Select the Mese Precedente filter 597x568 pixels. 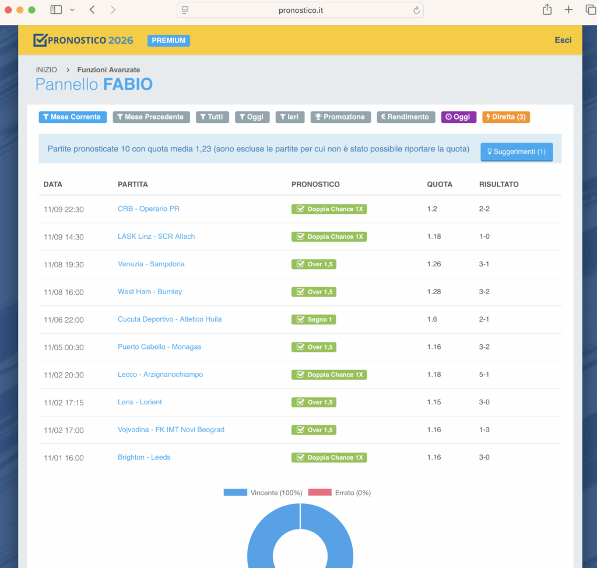(x=151, y=117)
